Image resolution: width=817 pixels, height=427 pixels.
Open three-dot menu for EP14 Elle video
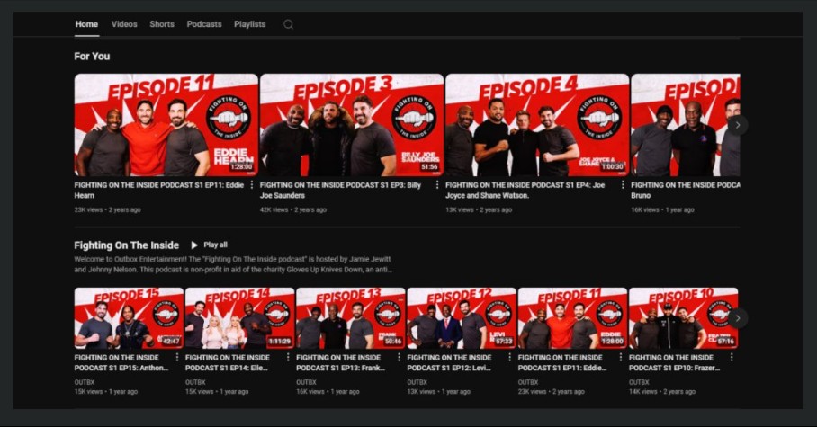tap(287, 357)
